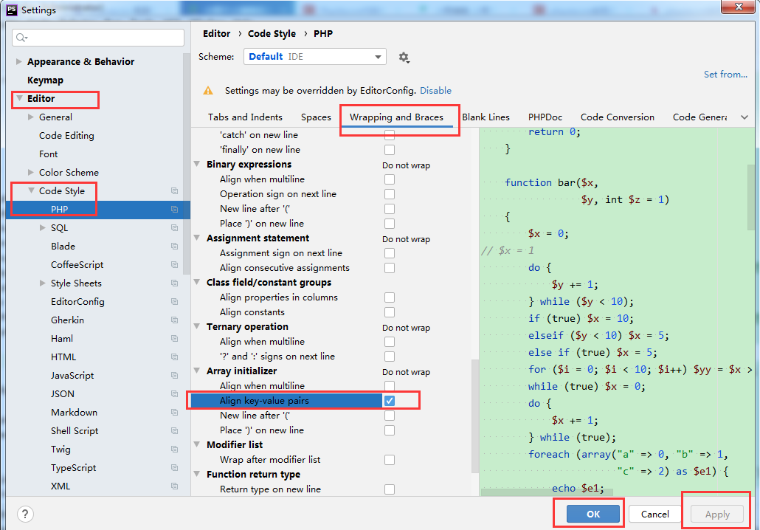Click the copy icon beside Gherkin
The image size is (760, 530).
pos(174,320)
